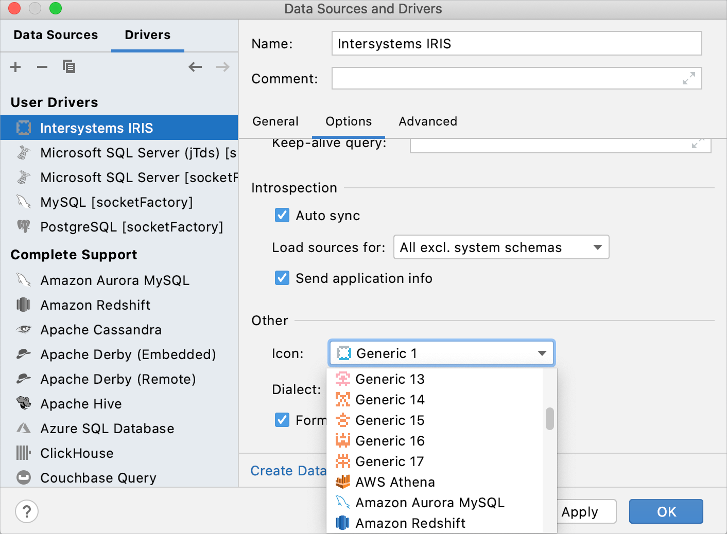Image resolution: width=727 pixels, height=534 pixels.
Task: Remove selected driver using minus icon
Action: coord(42,67)
